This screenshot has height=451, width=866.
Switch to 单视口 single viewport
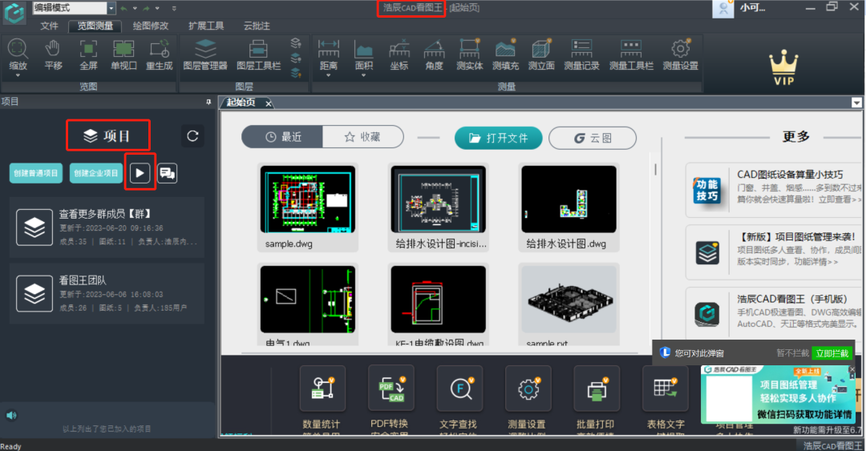click(123, 54)
